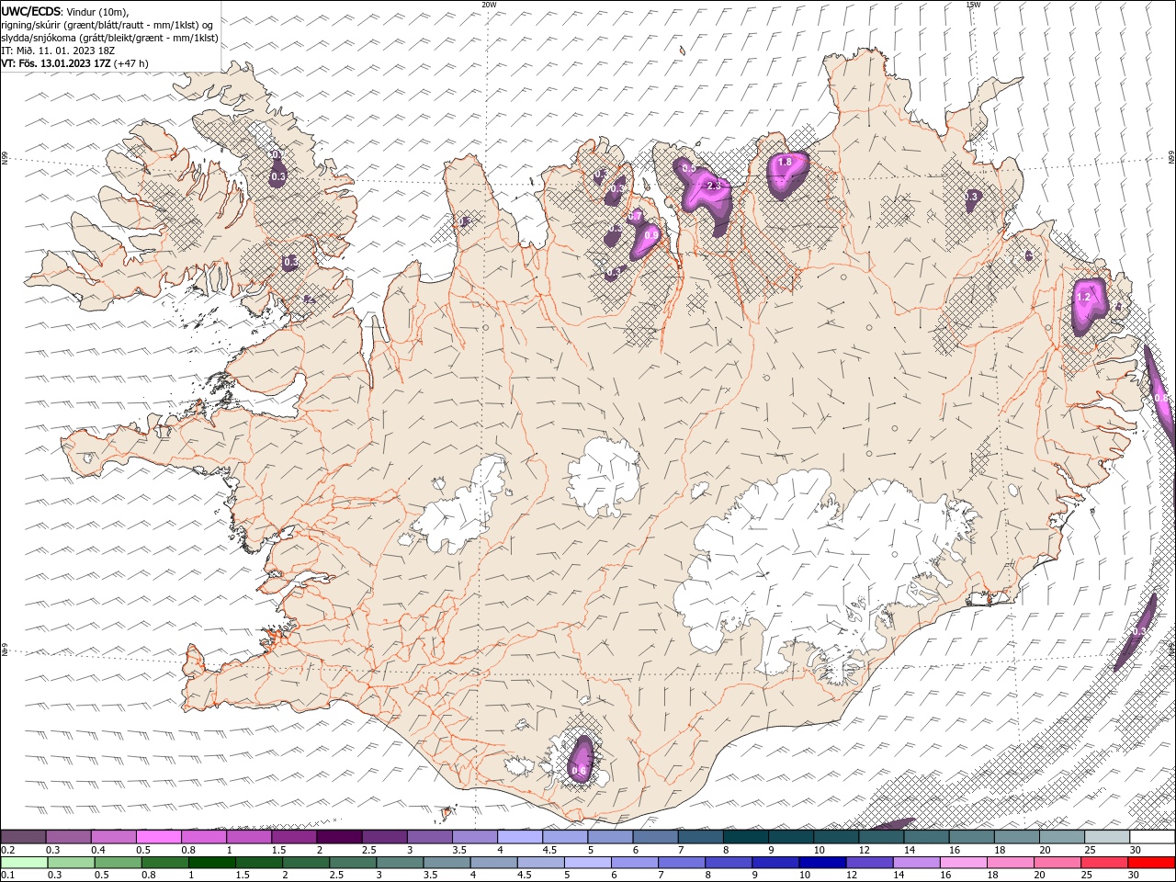The height and width of the screenshot is (882, 1176).
Task: Select the 3 grey-teal swatch in the rain scale
Action: [x=400, y=863]
